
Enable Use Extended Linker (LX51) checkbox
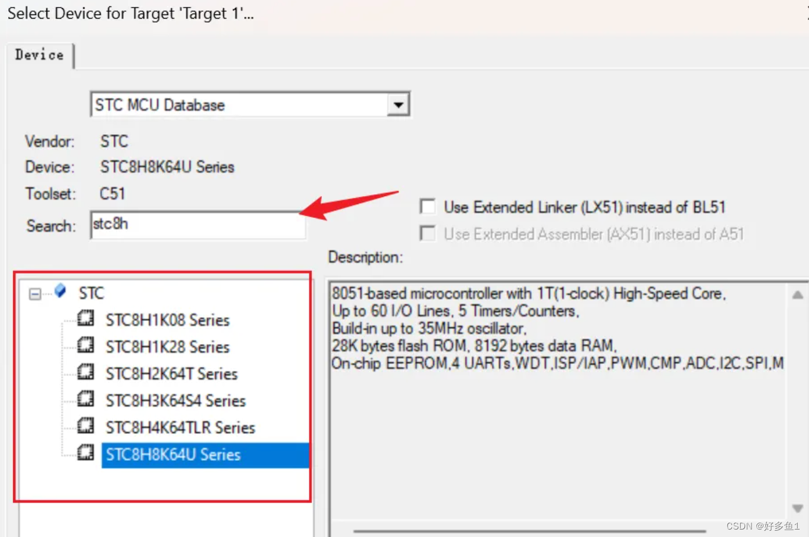(428, 207)
